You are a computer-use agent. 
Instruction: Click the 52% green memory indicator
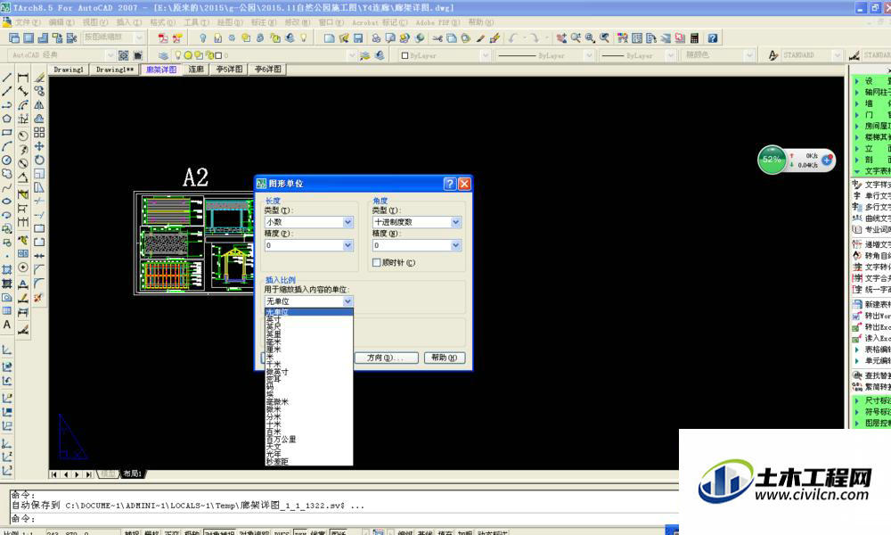pos(772,160)
